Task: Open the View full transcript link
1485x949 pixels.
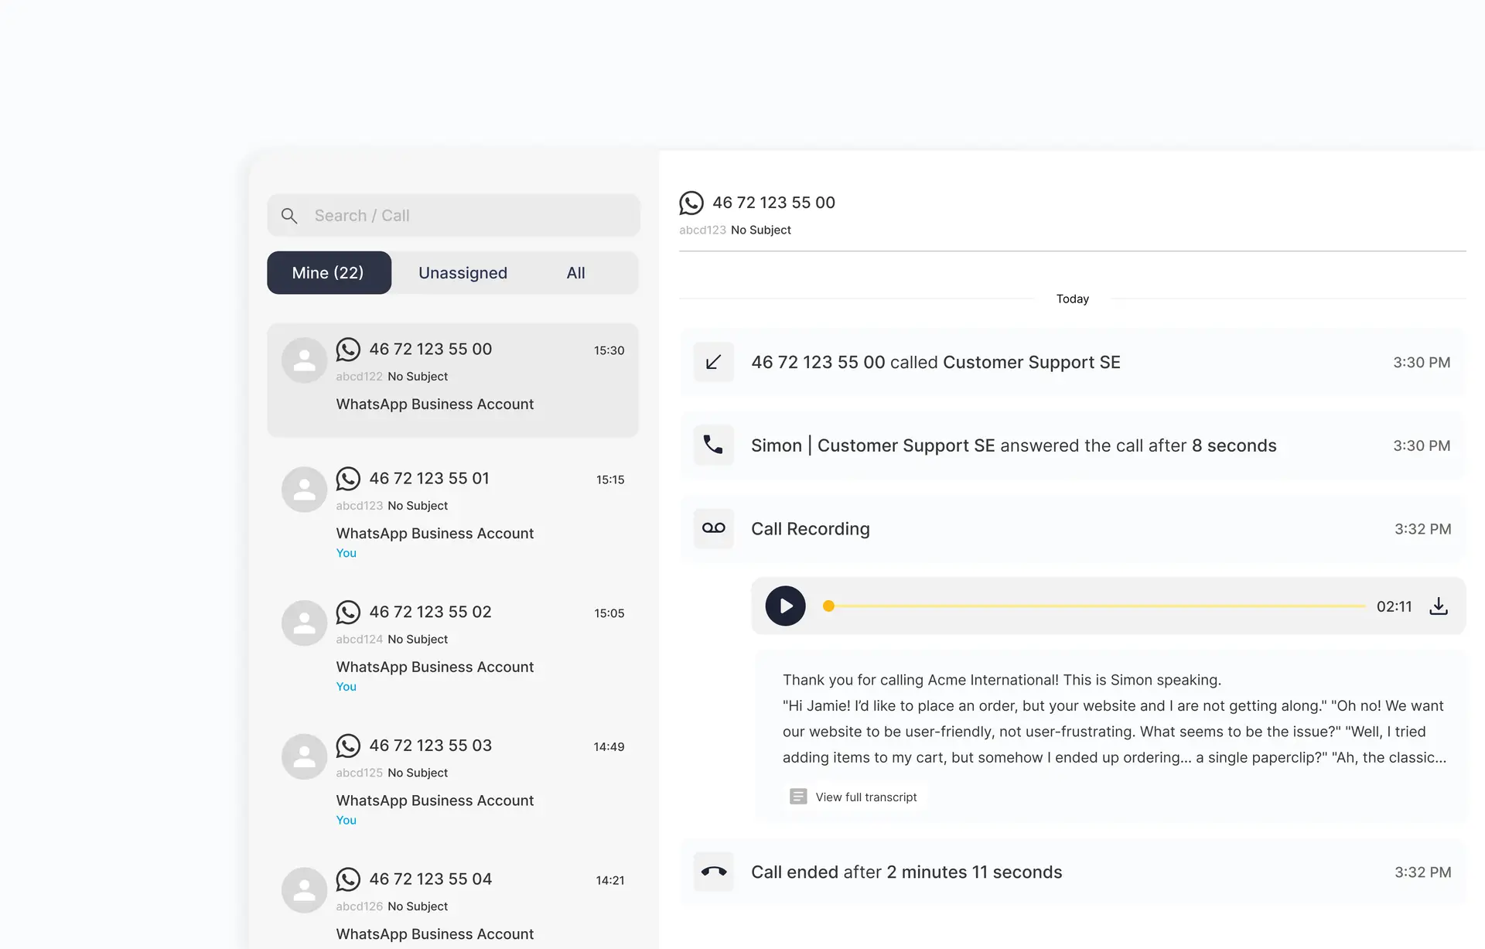Action: tap(865, 797)
